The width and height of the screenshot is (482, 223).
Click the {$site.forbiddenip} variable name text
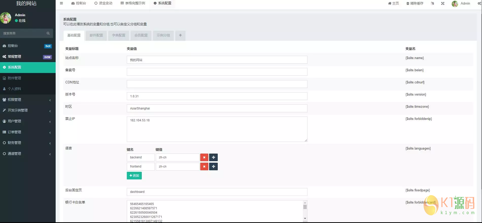pos(419,119)
